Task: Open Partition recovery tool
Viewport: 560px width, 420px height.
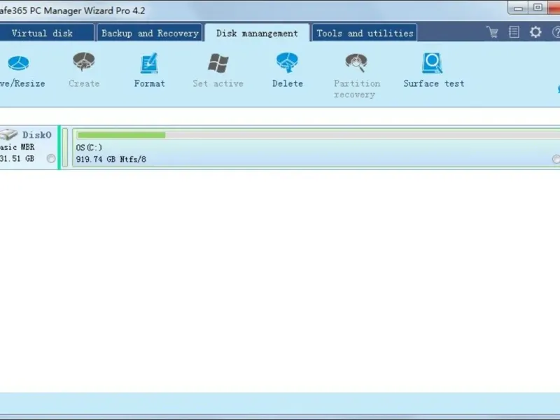Action: tap(356, 76)
